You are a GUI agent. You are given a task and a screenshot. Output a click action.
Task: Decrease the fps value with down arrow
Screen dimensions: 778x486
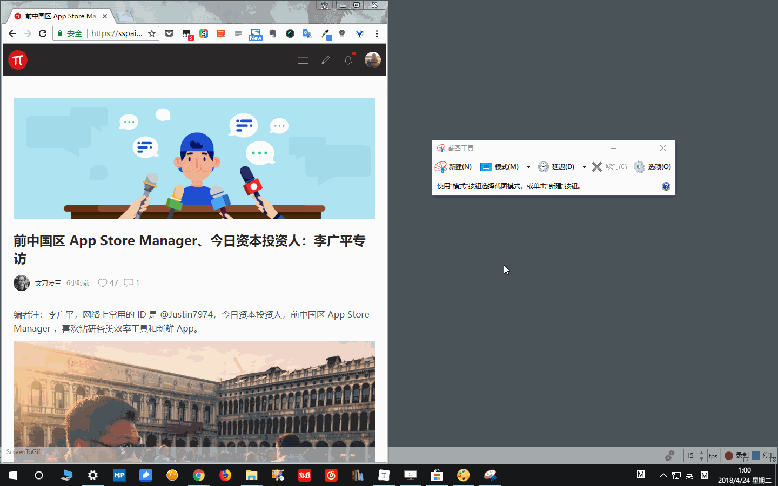pyautogui.click(x=702, y=459)
